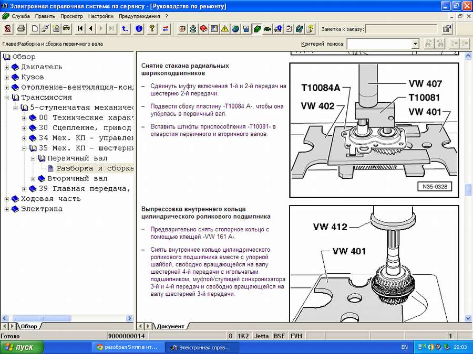Open the Предупреждения menu

click(x=139, y=16)
